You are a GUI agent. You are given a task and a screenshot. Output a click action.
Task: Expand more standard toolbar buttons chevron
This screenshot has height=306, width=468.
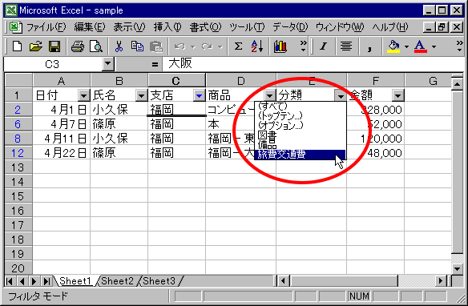click(x=303, y=46)
